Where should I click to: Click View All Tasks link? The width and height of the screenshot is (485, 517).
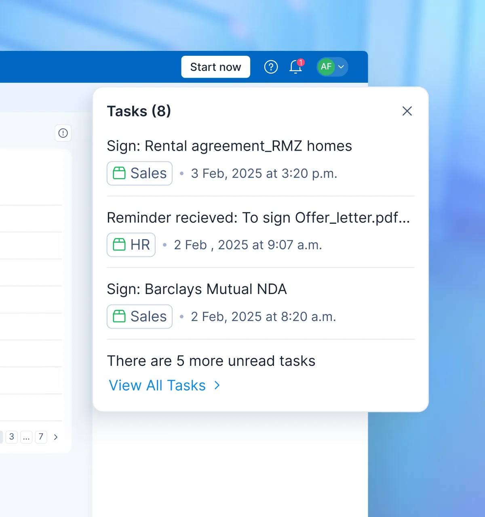[157, 385]
